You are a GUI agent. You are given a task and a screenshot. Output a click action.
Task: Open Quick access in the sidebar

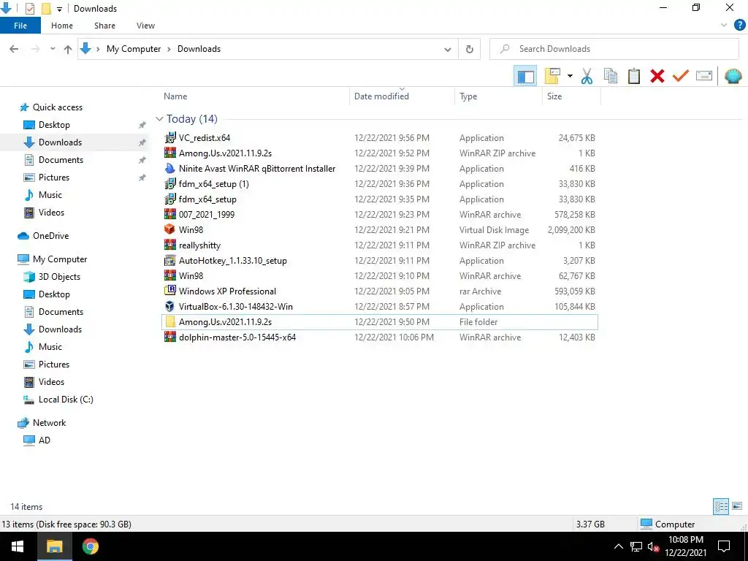coord(57,107)
